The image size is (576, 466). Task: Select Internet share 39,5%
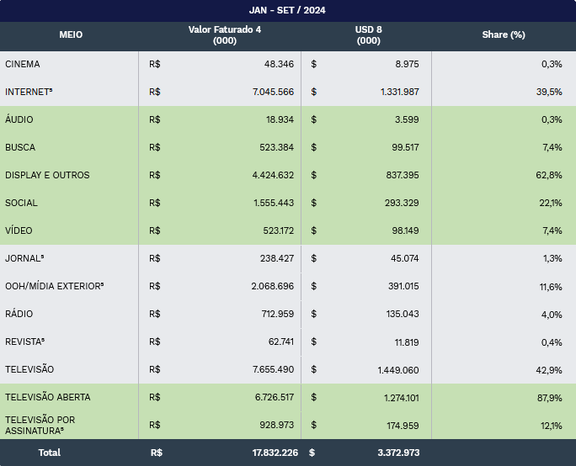click(549, 92)
